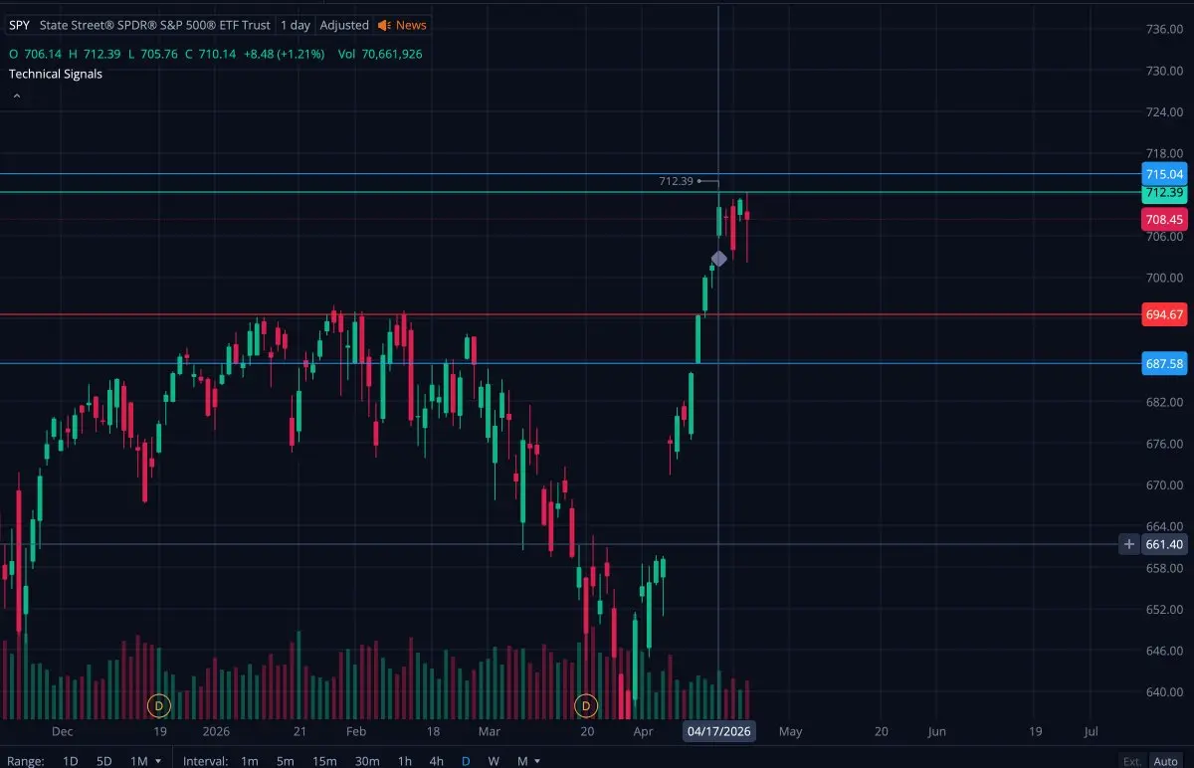Set range to 5D
The width and height of the screenshot is (1194, 768).
coord(104,761)
